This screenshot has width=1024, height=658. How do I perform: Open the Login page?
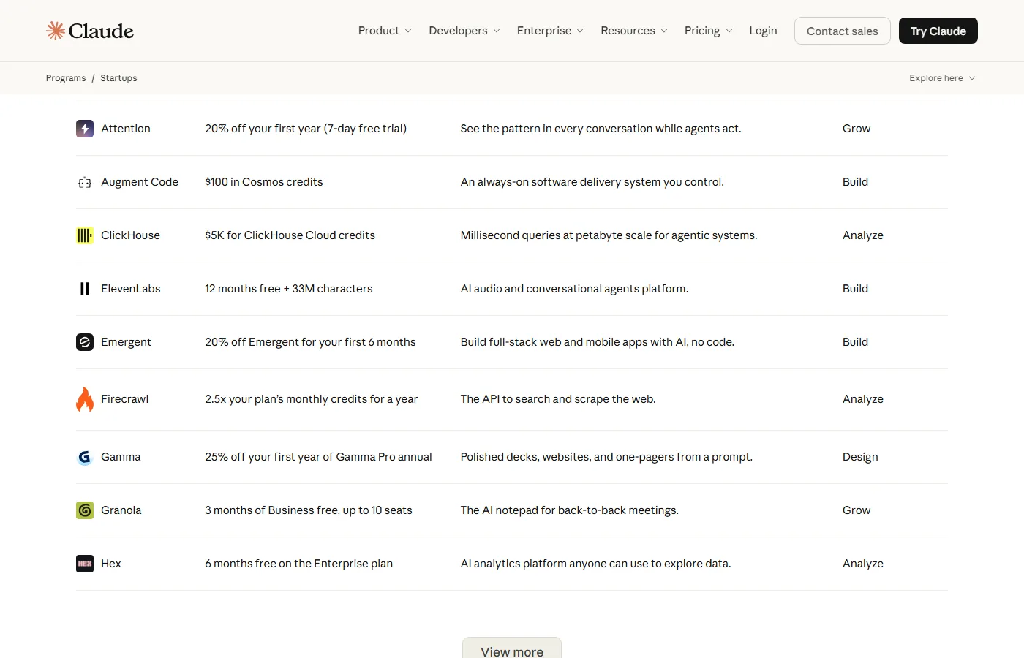[763, 31]
